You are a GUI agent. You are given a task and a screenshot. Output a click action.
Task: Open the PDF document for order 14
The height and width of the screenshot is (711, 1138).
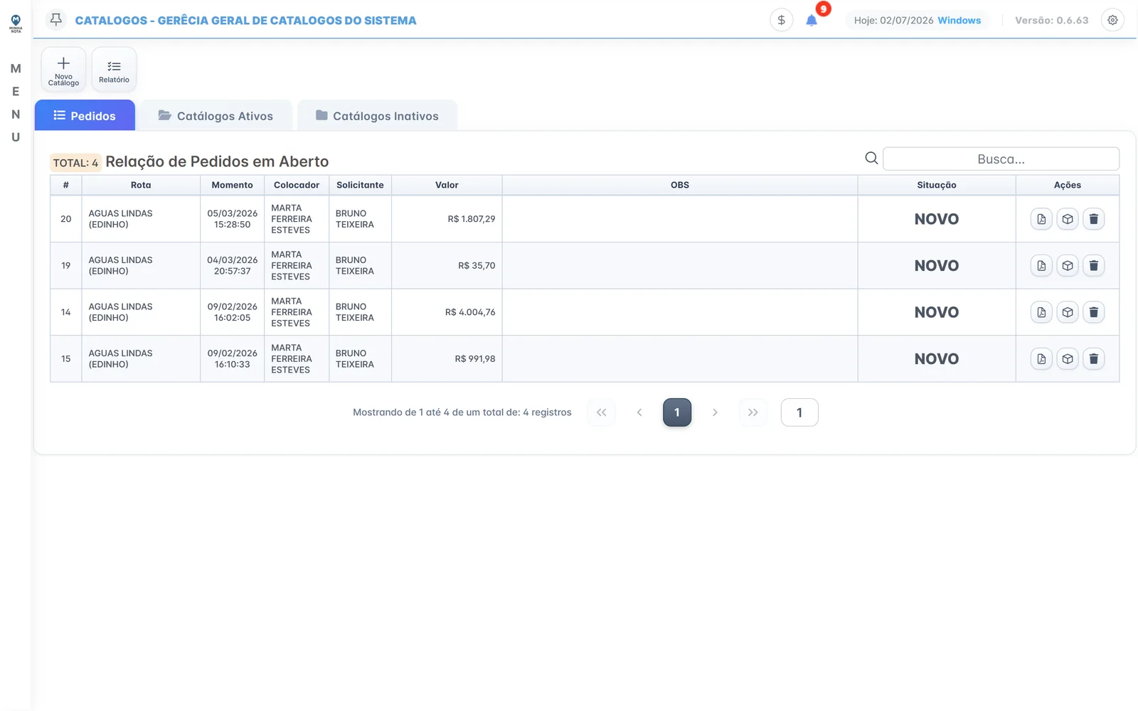1041,312
